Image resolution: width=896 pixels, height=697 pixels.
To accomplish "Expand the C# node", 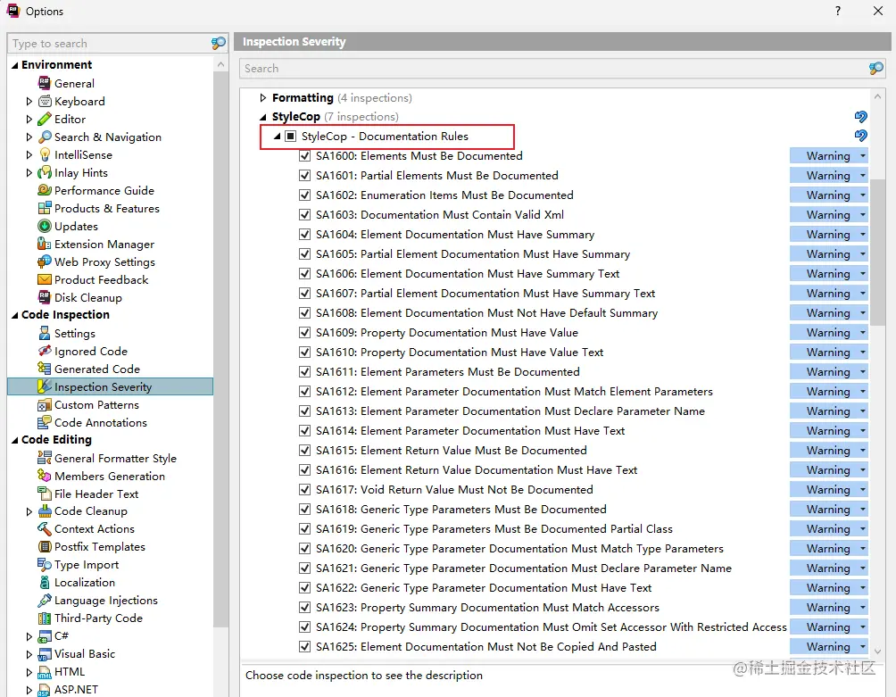I will coord(29,636).
